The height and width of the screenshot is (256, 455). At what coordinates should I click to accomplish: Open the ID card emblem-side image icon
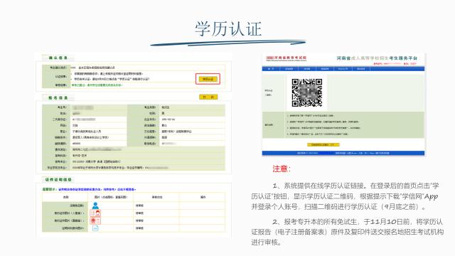pyautogui.click(x=95, y=220)
